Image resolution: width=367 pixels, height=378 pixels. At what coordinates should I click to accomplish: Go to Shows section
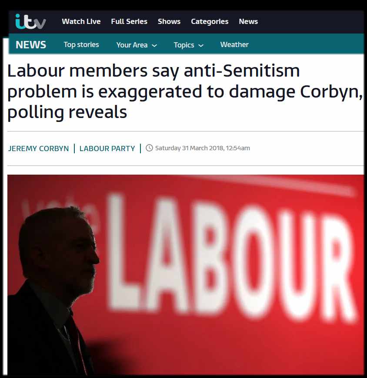click(169, 21)
